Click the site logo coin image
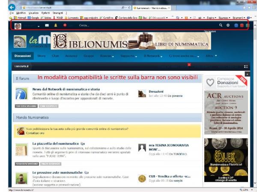Screen dimensions: 257x192 click(x=20, y=41)
